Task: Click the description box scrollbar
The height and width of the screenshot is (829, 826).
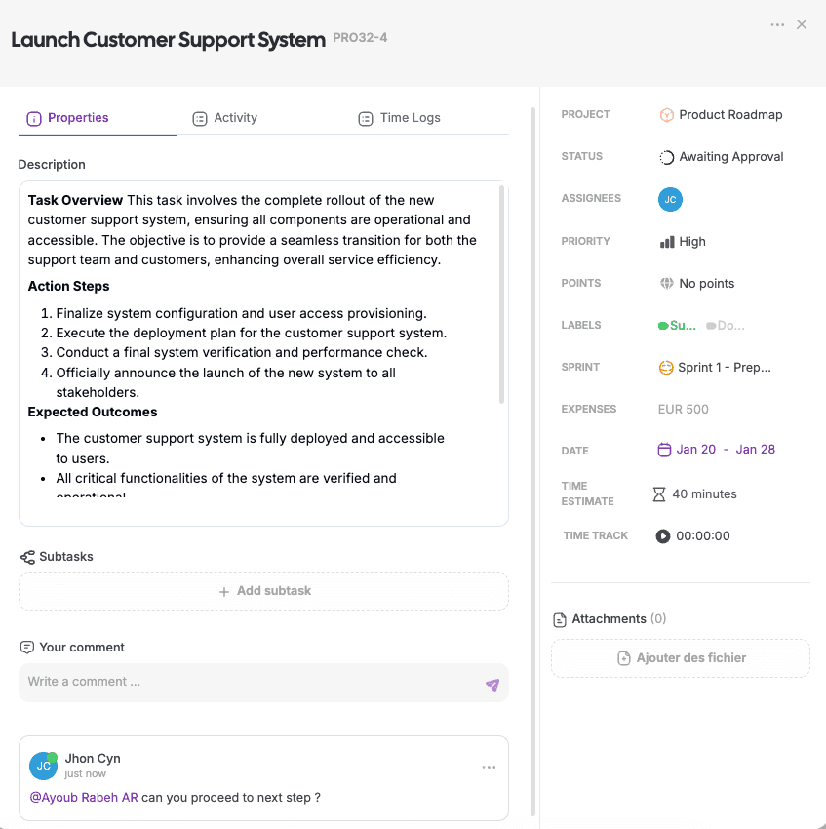Action: (501, 295)
